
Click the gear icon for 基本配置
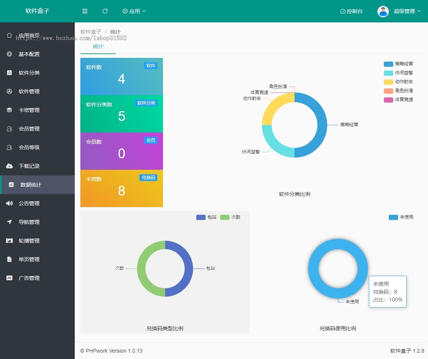click(x=9, y=54)
